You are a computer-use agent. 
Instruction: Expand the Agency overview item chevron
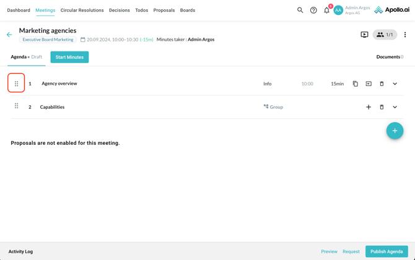pos(395,84)
